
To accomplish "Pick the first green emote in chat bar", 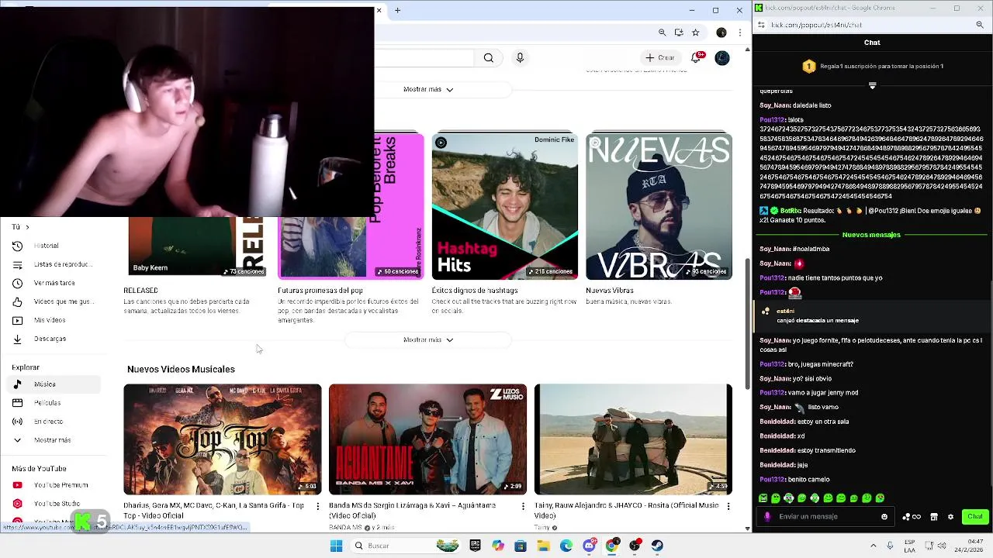I will pos(763,498).
